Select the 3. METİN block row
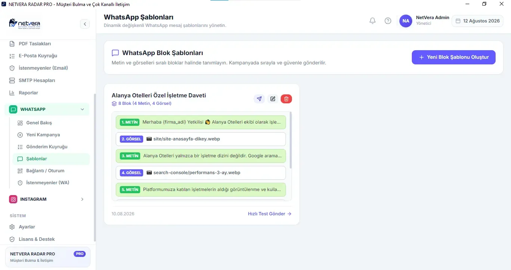The height and width of the screenshot is (270, 511). (201, 156)
